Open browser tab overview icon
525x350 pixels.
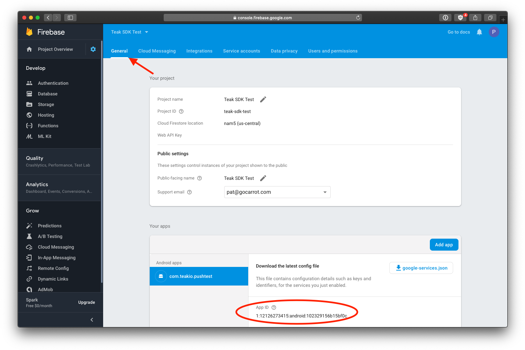[x=490, y=18]
